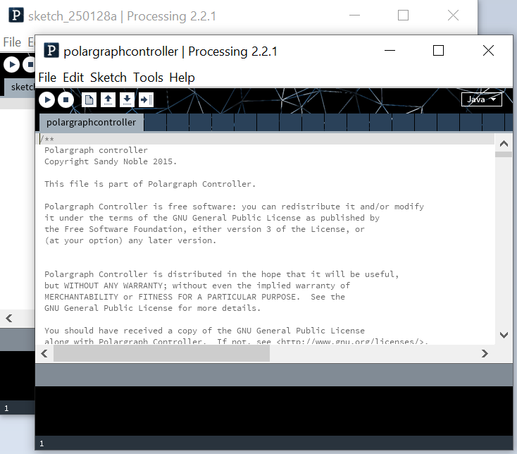Viewport: 517px width, 454px height.
Task: Click 'You should have received a copy' line
Action: click(x=204, y=331)
